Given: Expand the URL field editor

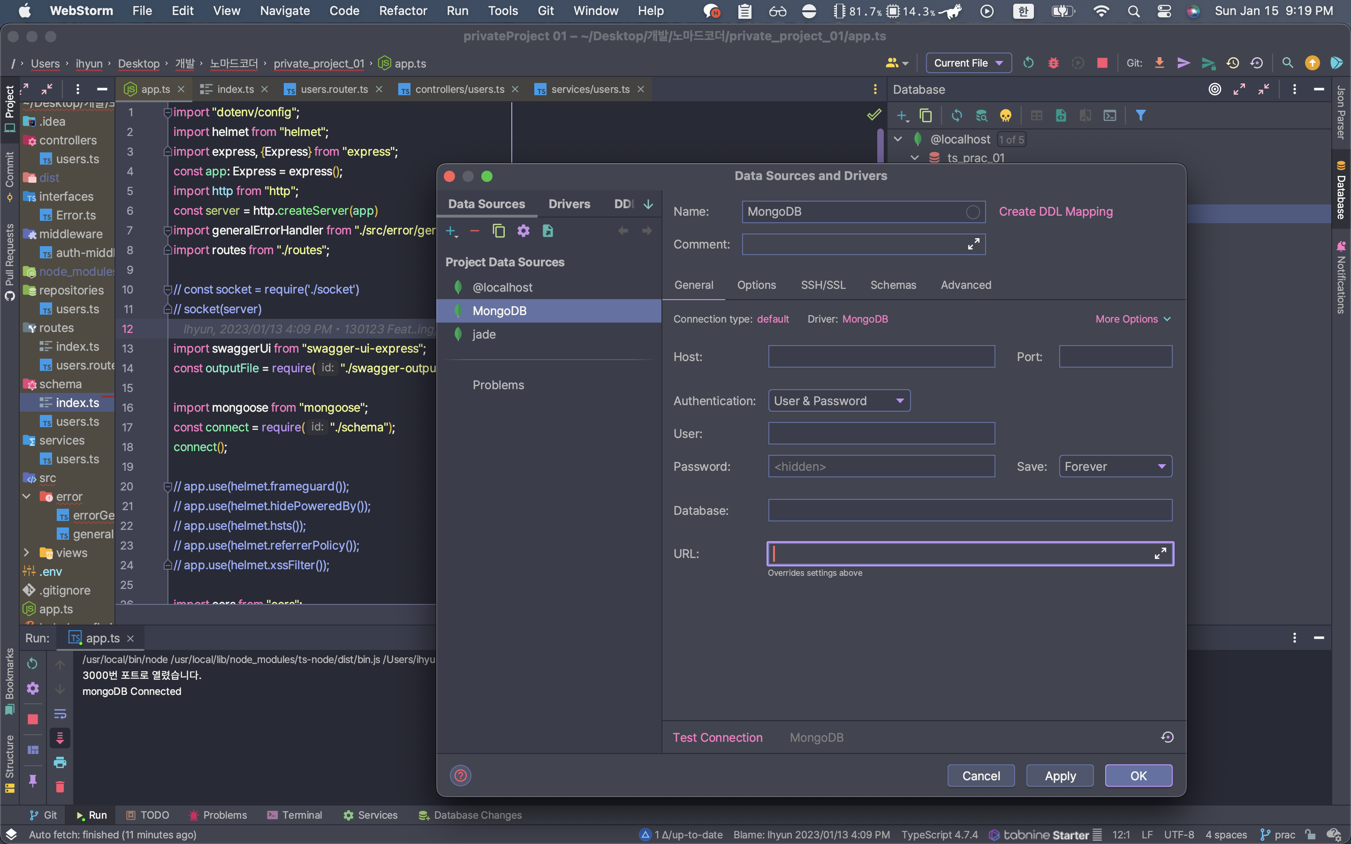Looking at the screenshot, I should pos(1160,553).
